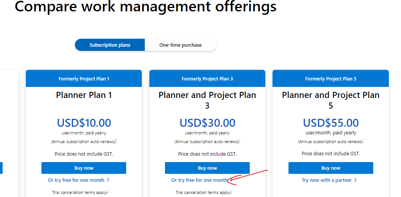Click the Formerly Project Plan 5 card header

[x=331, y=79]
